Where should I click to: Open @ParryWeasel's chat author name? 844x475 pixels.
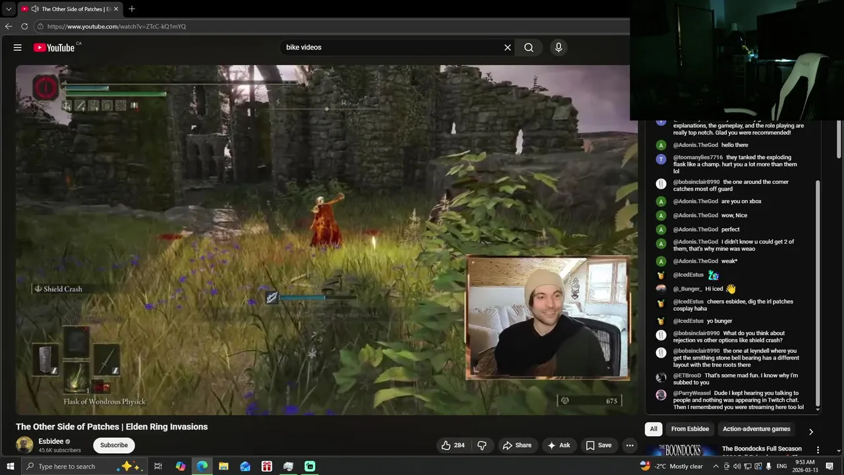[692, 393]
